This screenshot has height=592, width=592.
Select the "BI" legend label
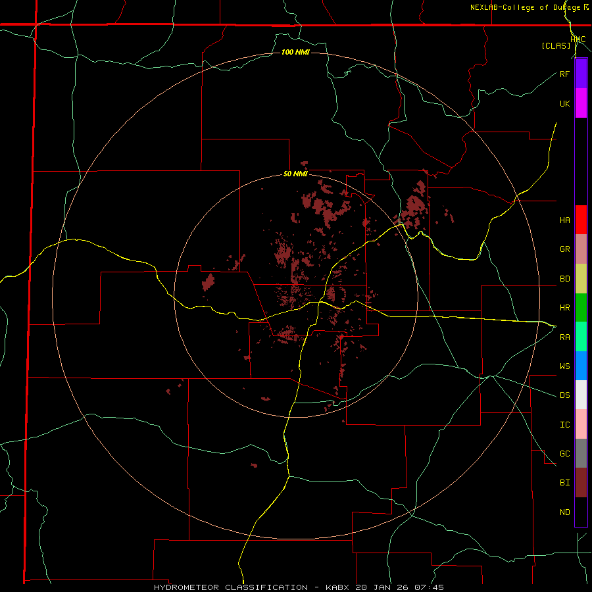(x=564, y=483)
